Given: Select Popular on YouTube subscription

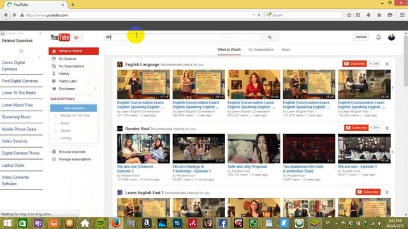Looking at the screenshot, I should pyautogui.click(x=75, y=116).
